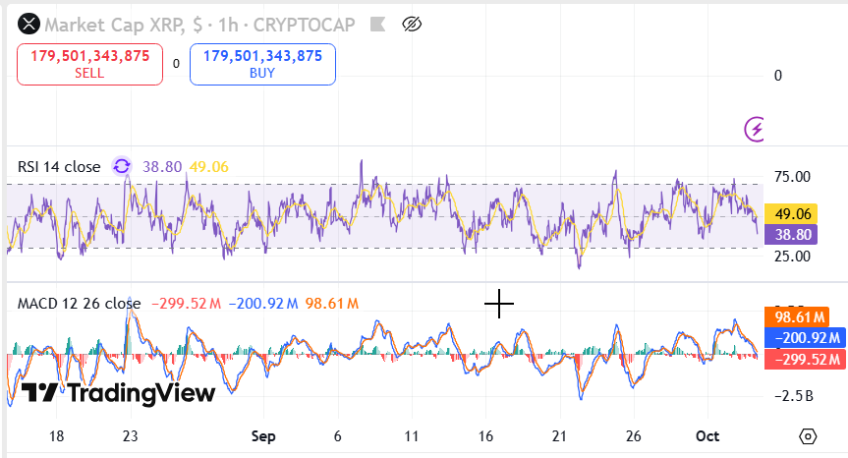Click the spread value 0 between SELL and BUY

[x=176, y=64]
